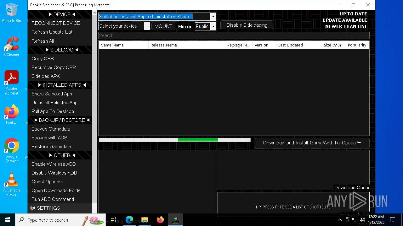Screen dimensions: 403x226
Task: Click Recursive Copy OBB
Action: (x=60, y=67)
